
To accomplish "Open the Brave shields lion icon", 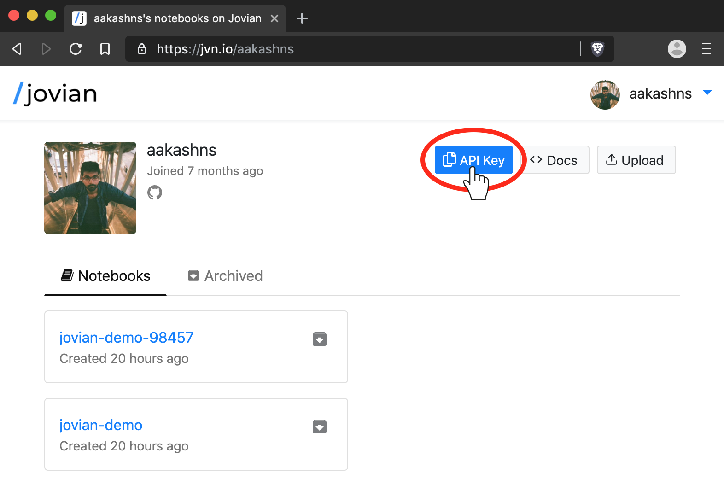I will point(597,49).
